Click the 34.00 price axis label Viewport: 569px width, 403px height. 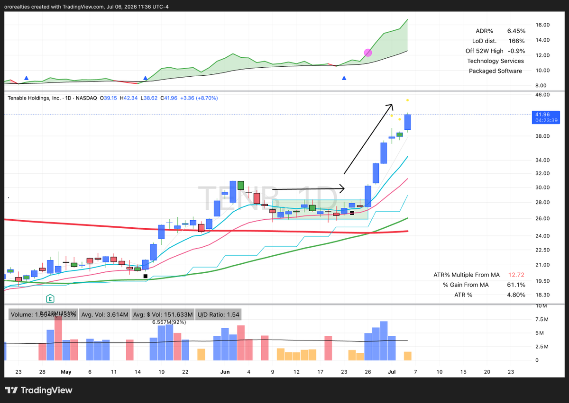(542, 160)
